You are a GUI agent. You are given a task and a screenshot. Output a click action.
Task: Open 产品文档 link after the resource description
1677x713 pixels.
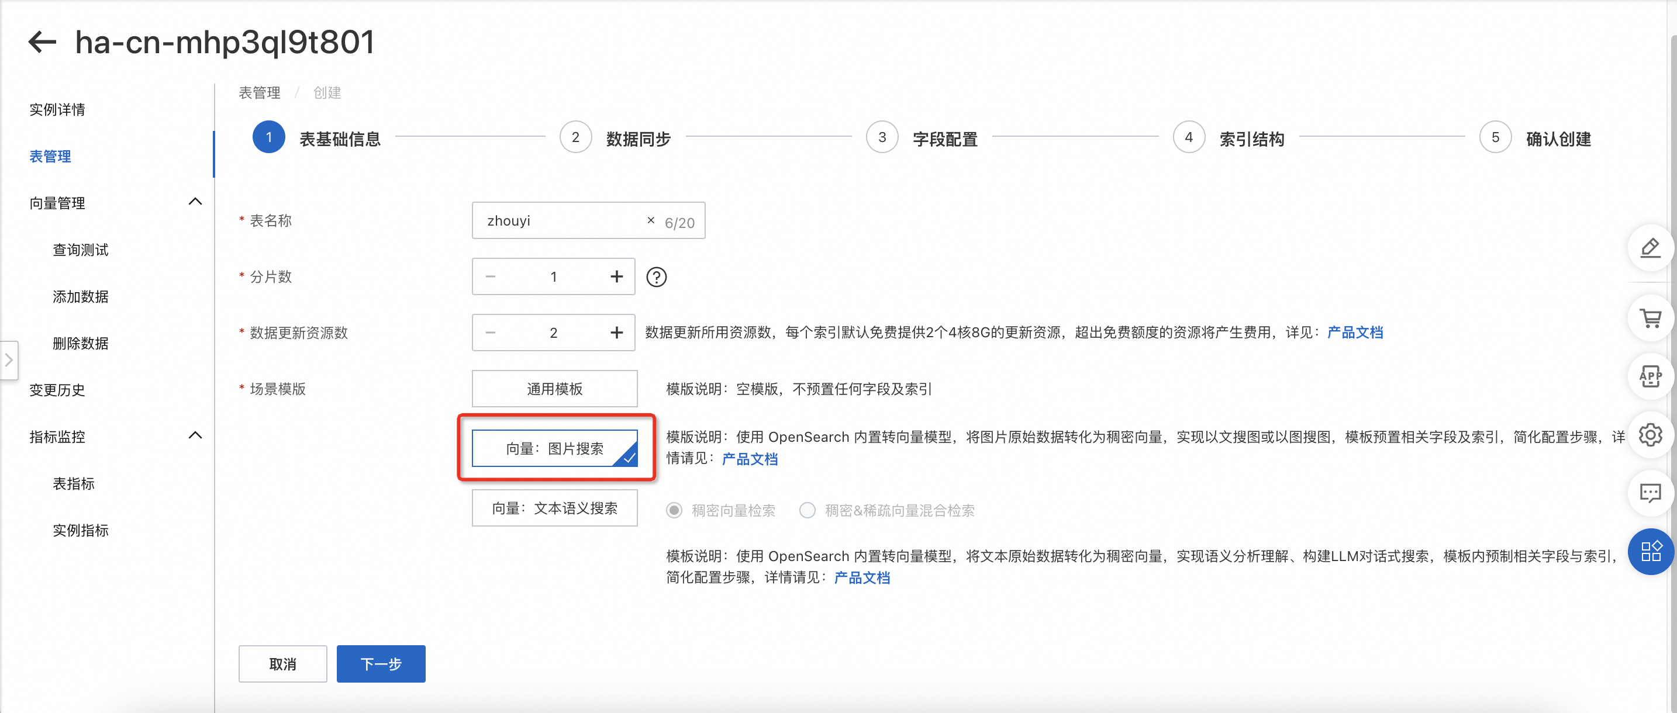[x=1355, y=333]
